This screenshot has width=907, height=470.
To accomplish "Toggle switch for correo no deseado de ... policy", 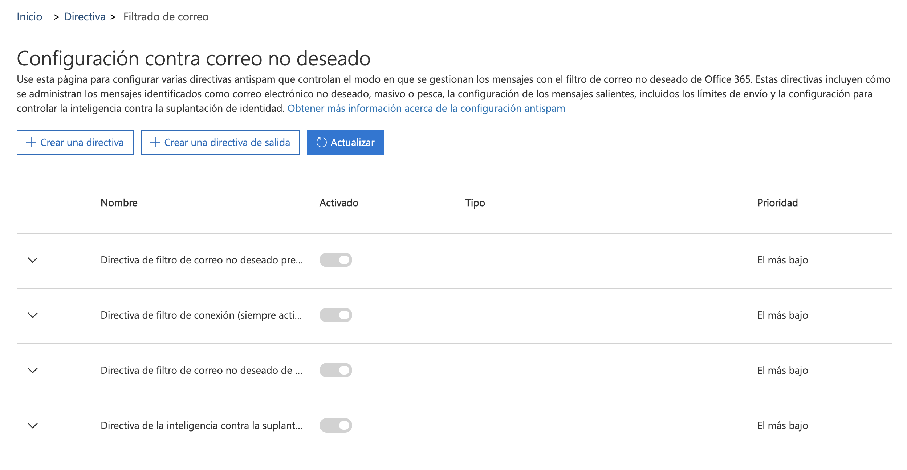I will point(336,370).
